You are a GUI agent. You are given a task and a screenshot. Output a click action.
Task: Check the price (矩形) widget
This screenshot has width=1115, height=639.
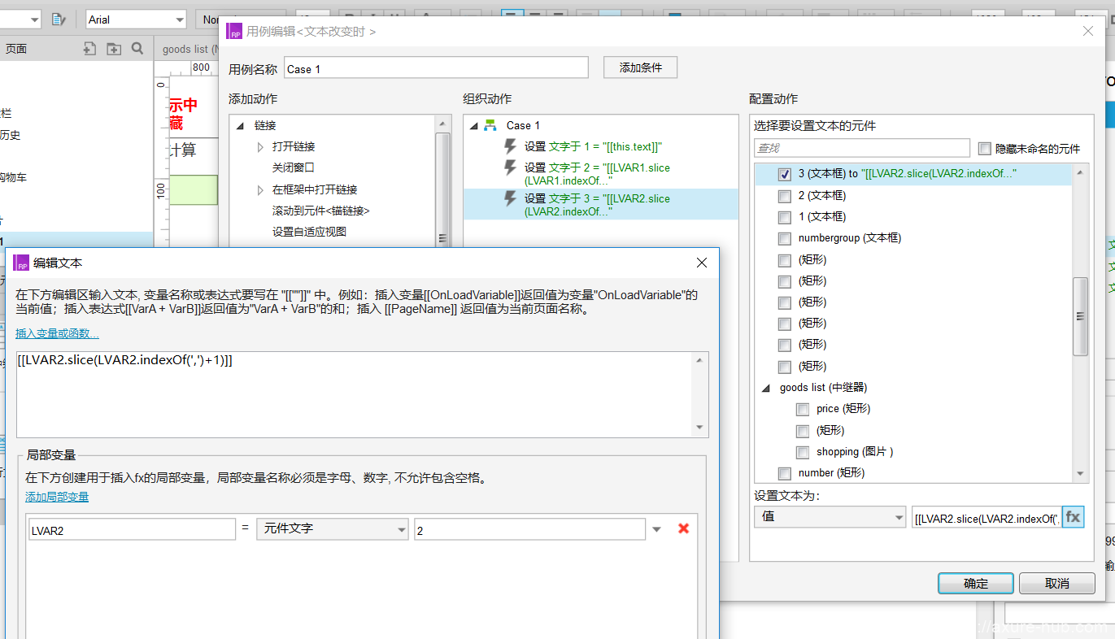[x=803, y=409]
